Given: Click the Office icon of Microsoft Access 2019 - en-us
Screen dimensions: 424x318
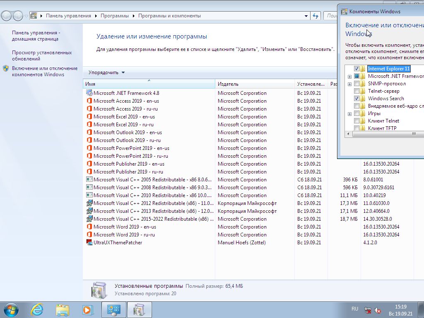Looking at the screenshot, I should (89, 101).
